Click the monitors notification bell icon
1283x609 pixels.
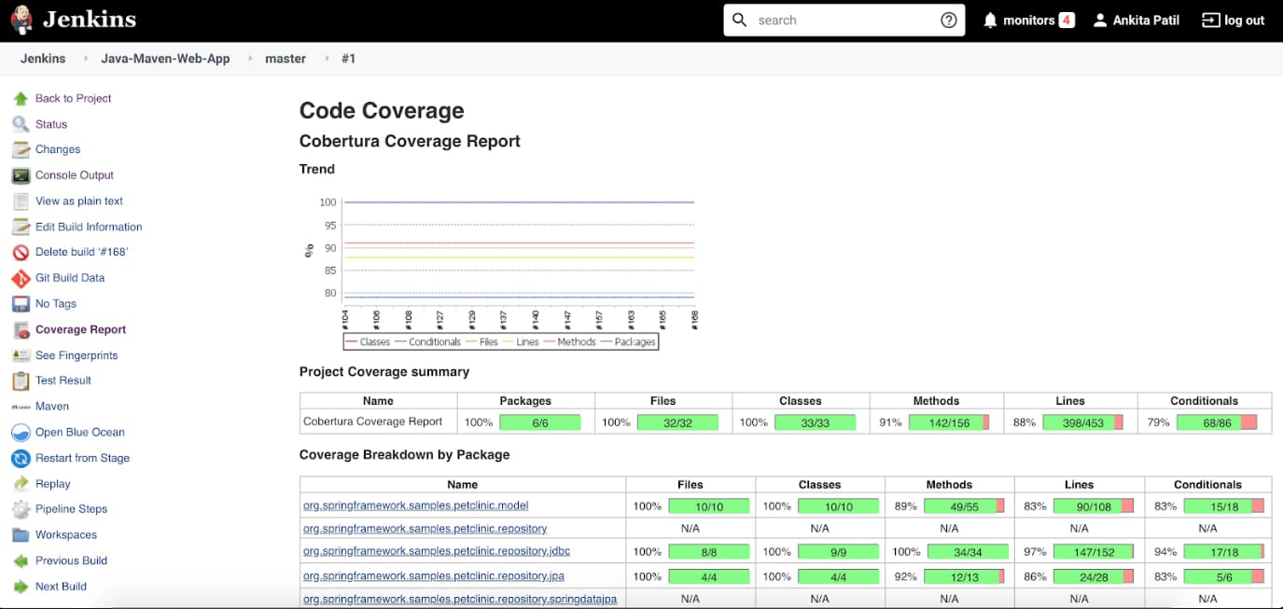(990, 21)
